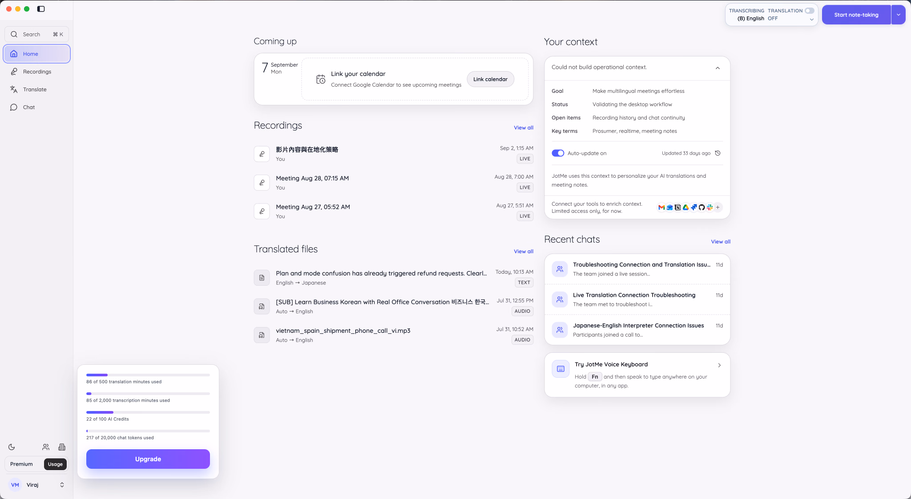This screenshot has width=911, height=499.
Task: View all Recordings link
Action: (524, 128)
